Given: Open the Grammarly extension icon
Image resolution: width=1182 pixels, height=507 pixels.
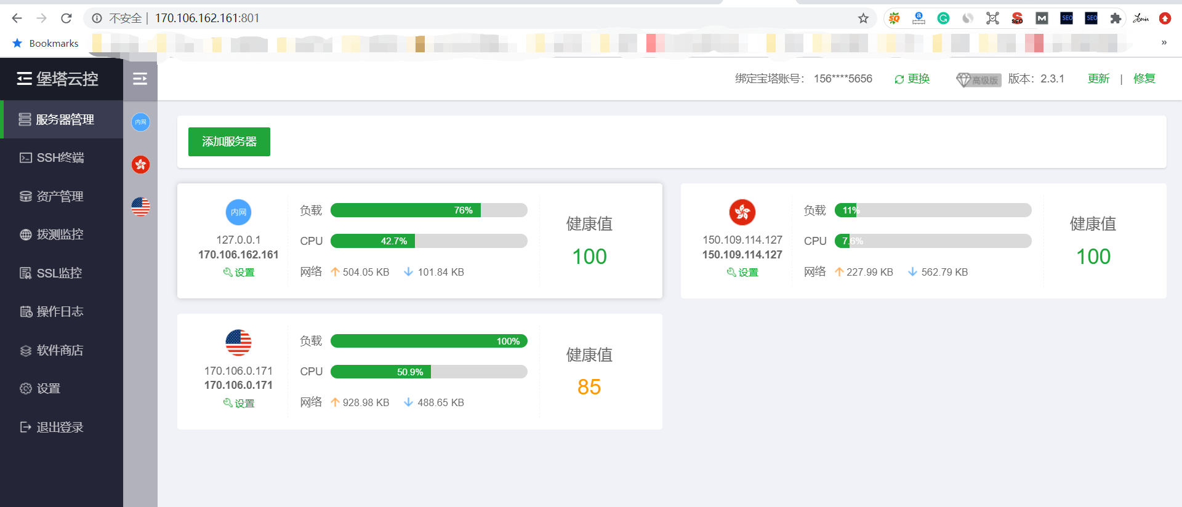Looking at the screenshot, I should (x=943, y=18).
